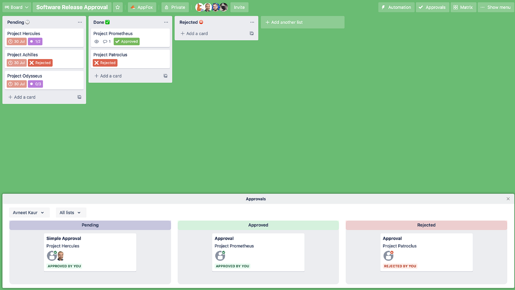Click the 1/2 approval badge on Project Hercules
515x290 pixels.
point(35,41)
